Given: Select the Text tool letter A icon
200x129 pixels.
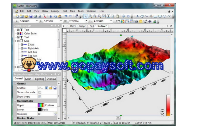Looking at the screenshot, I should [x=137, y=16].
